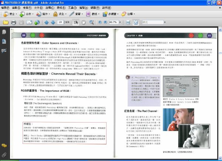The image size is (222, 161).
Task: Open the Pages navigation panel
Action: coord(4,32)
